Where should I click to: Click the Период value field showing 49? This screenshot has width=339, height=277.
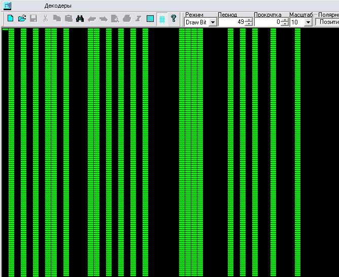231,22
